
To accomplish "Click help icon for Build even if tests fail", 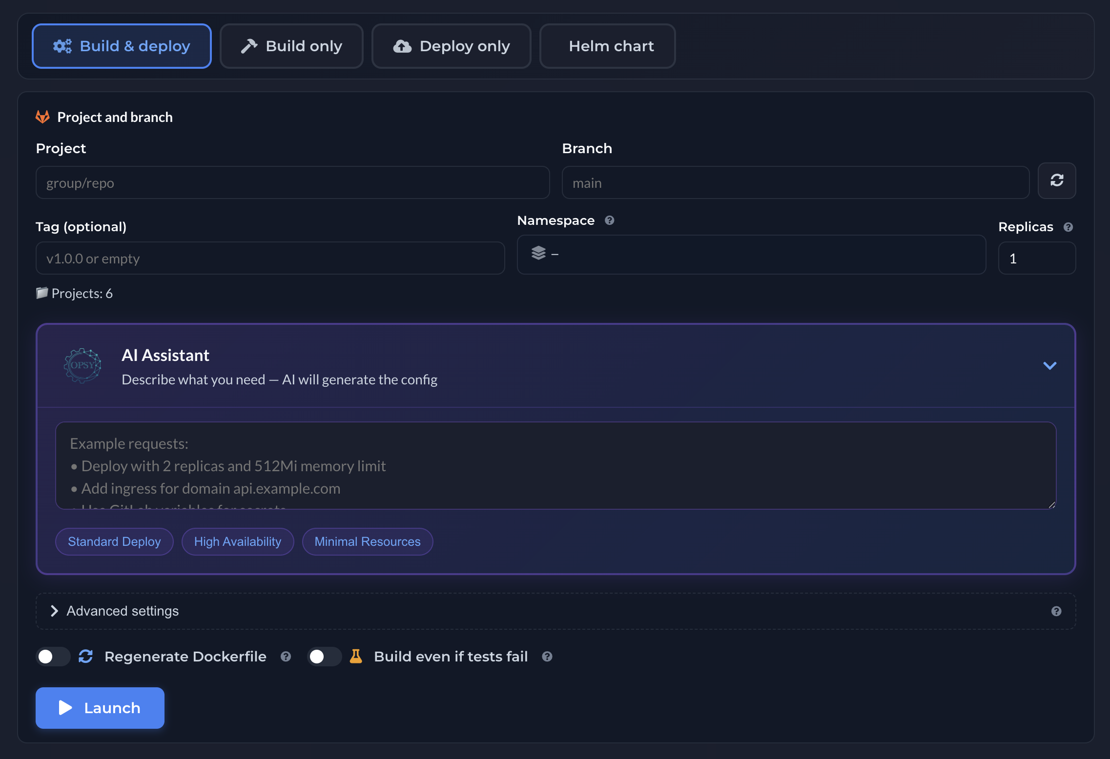I will pos(547,657).
